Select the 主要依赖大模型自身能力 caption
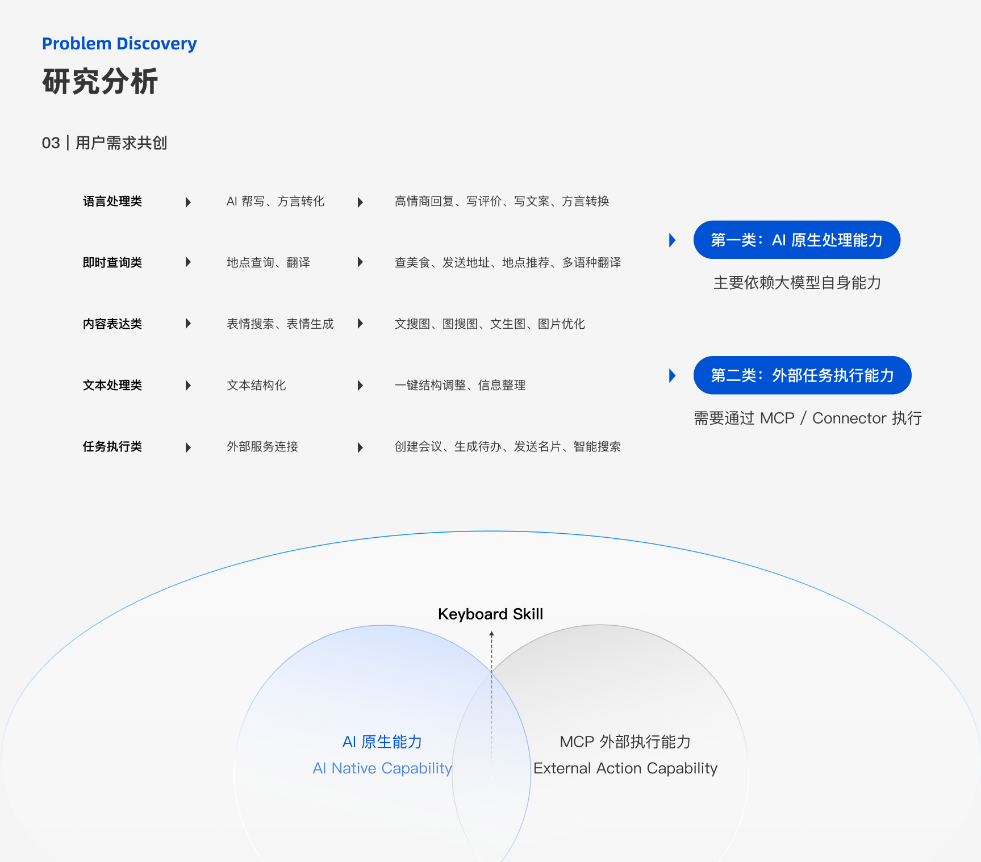The width and height of the screenshot is (981, 862). pyautogui.click(x=798, y=283)
